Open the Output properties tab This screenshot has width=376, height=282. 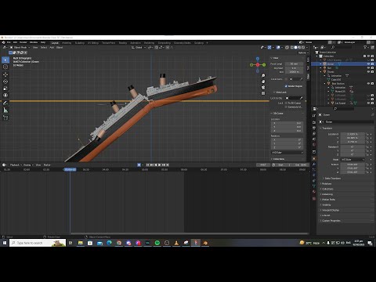(314, 128)
